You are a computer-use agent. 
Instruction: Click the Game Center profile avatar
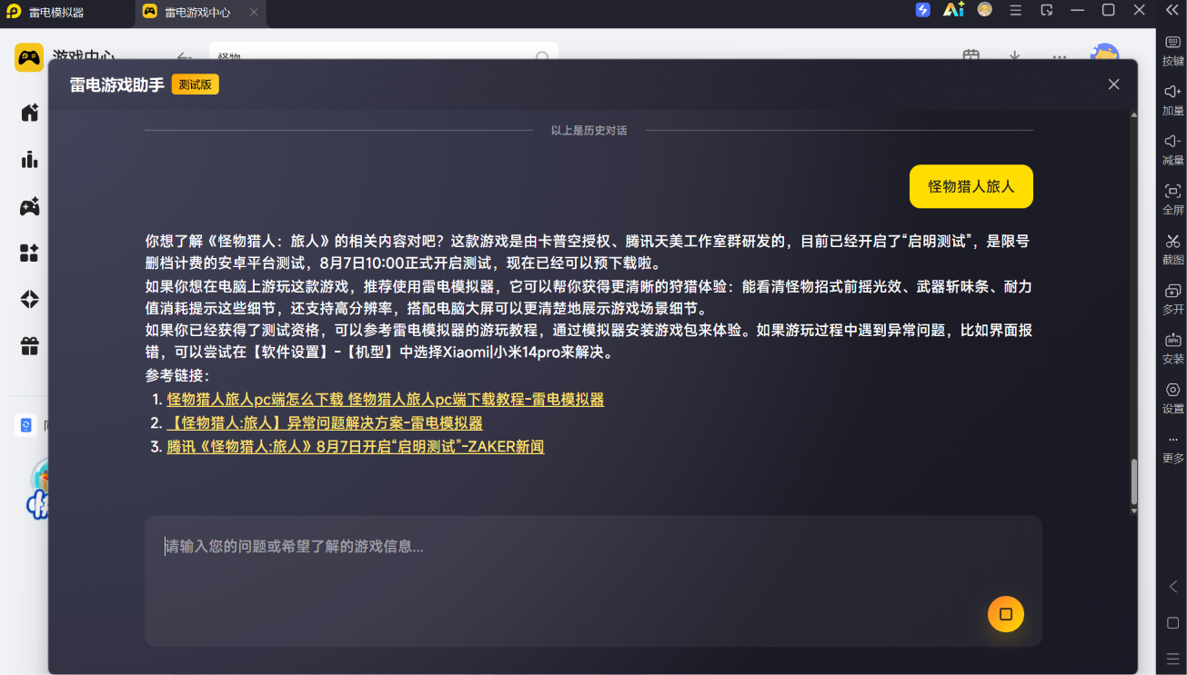pos(1104,53)
